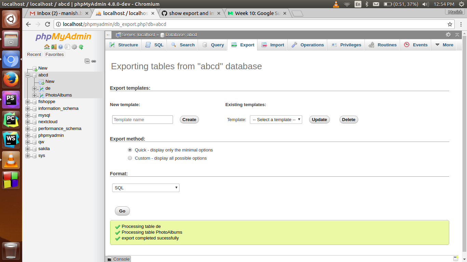Open the nextcloud database in tree
The image size is (467, 262).
pyautogui.click(x=48, y=122)
